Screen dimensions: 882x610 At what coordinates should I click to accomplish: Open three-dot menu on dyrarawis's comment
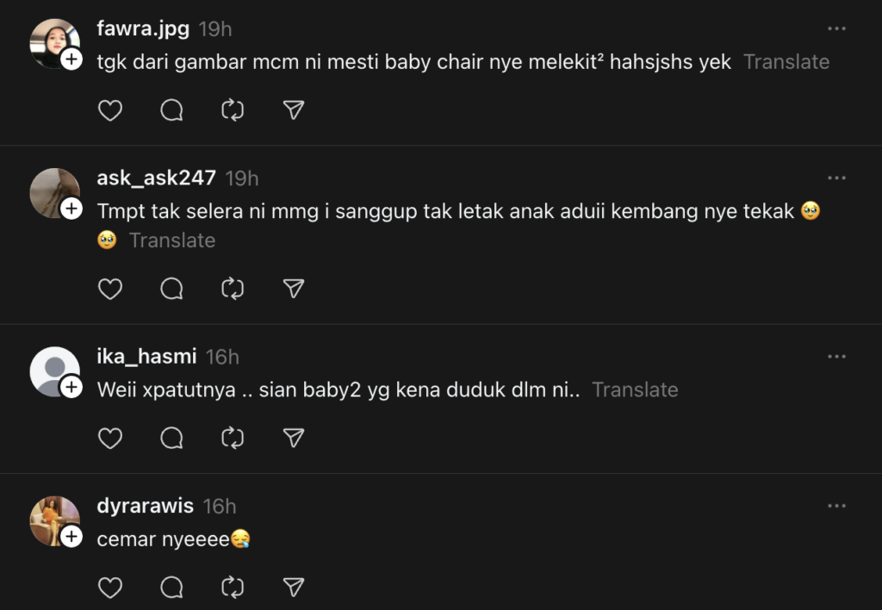[836, 506]
